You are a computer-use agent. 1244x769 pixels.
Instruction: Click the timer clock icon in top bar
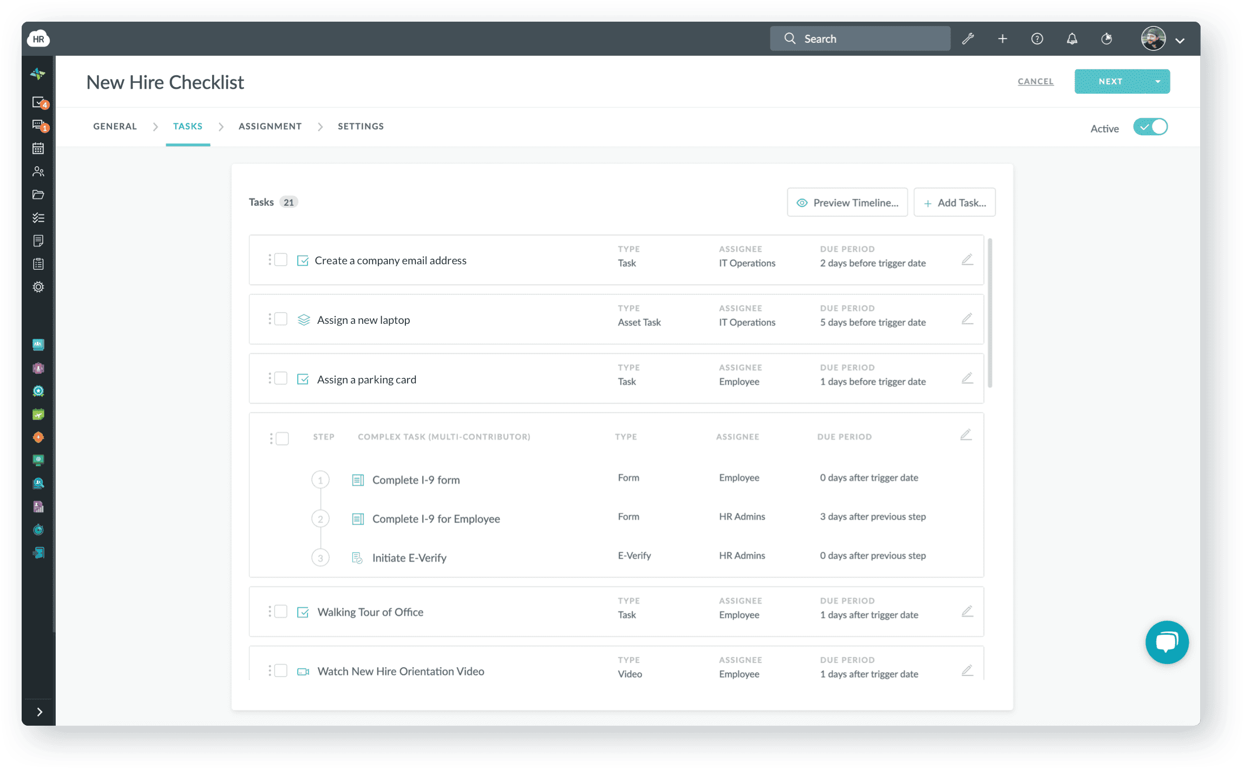click(1106, 38)
